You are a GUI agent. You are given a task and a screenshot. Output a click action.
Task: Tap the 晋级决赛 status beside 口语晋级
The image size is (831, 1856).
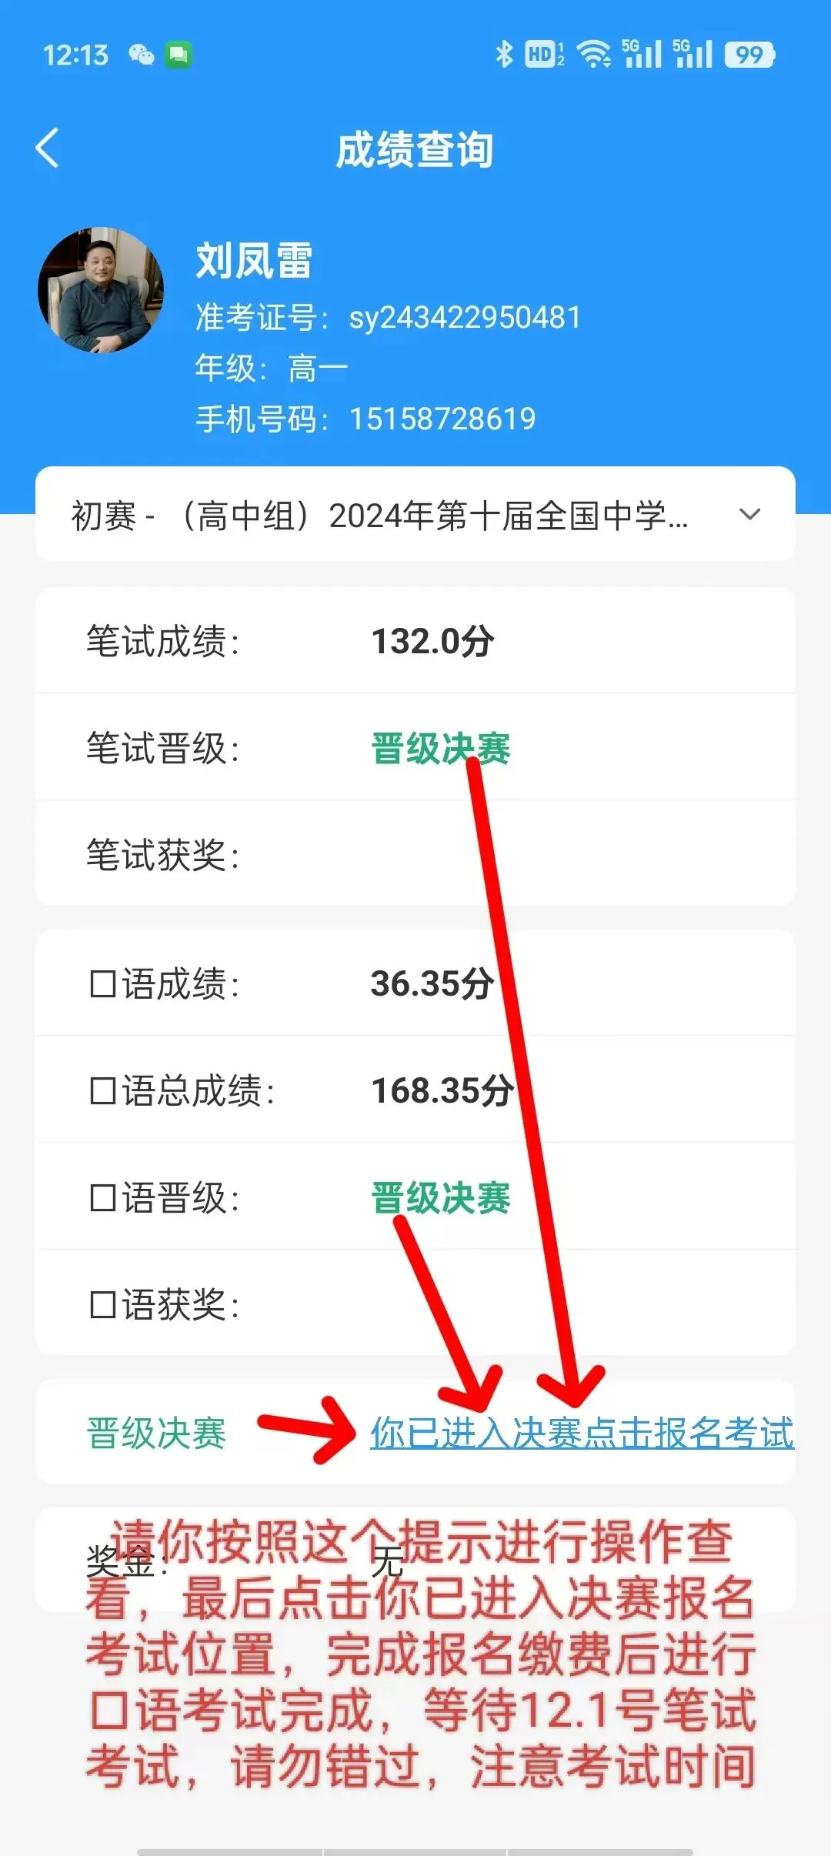tap(441, 1197)
